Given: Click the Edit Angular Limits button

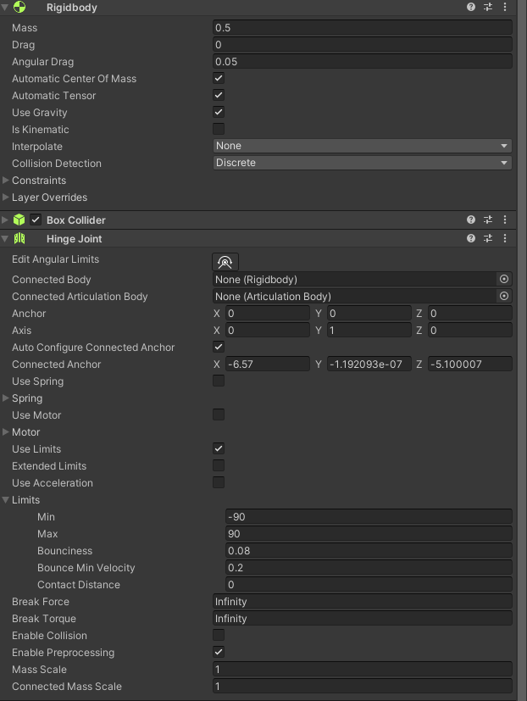Looking at the screenshot, I should 225,261.
